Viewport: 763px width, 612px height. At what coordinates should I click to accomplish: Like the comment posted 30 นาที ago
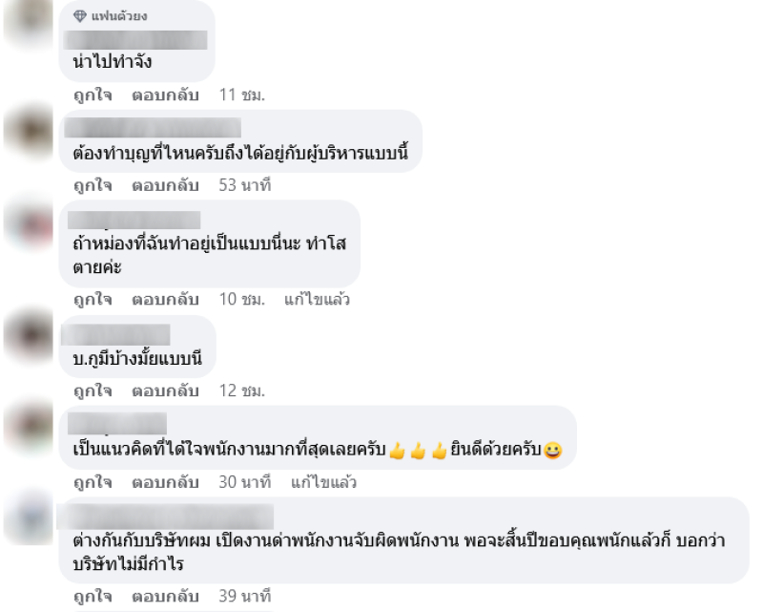coord(93,482)
